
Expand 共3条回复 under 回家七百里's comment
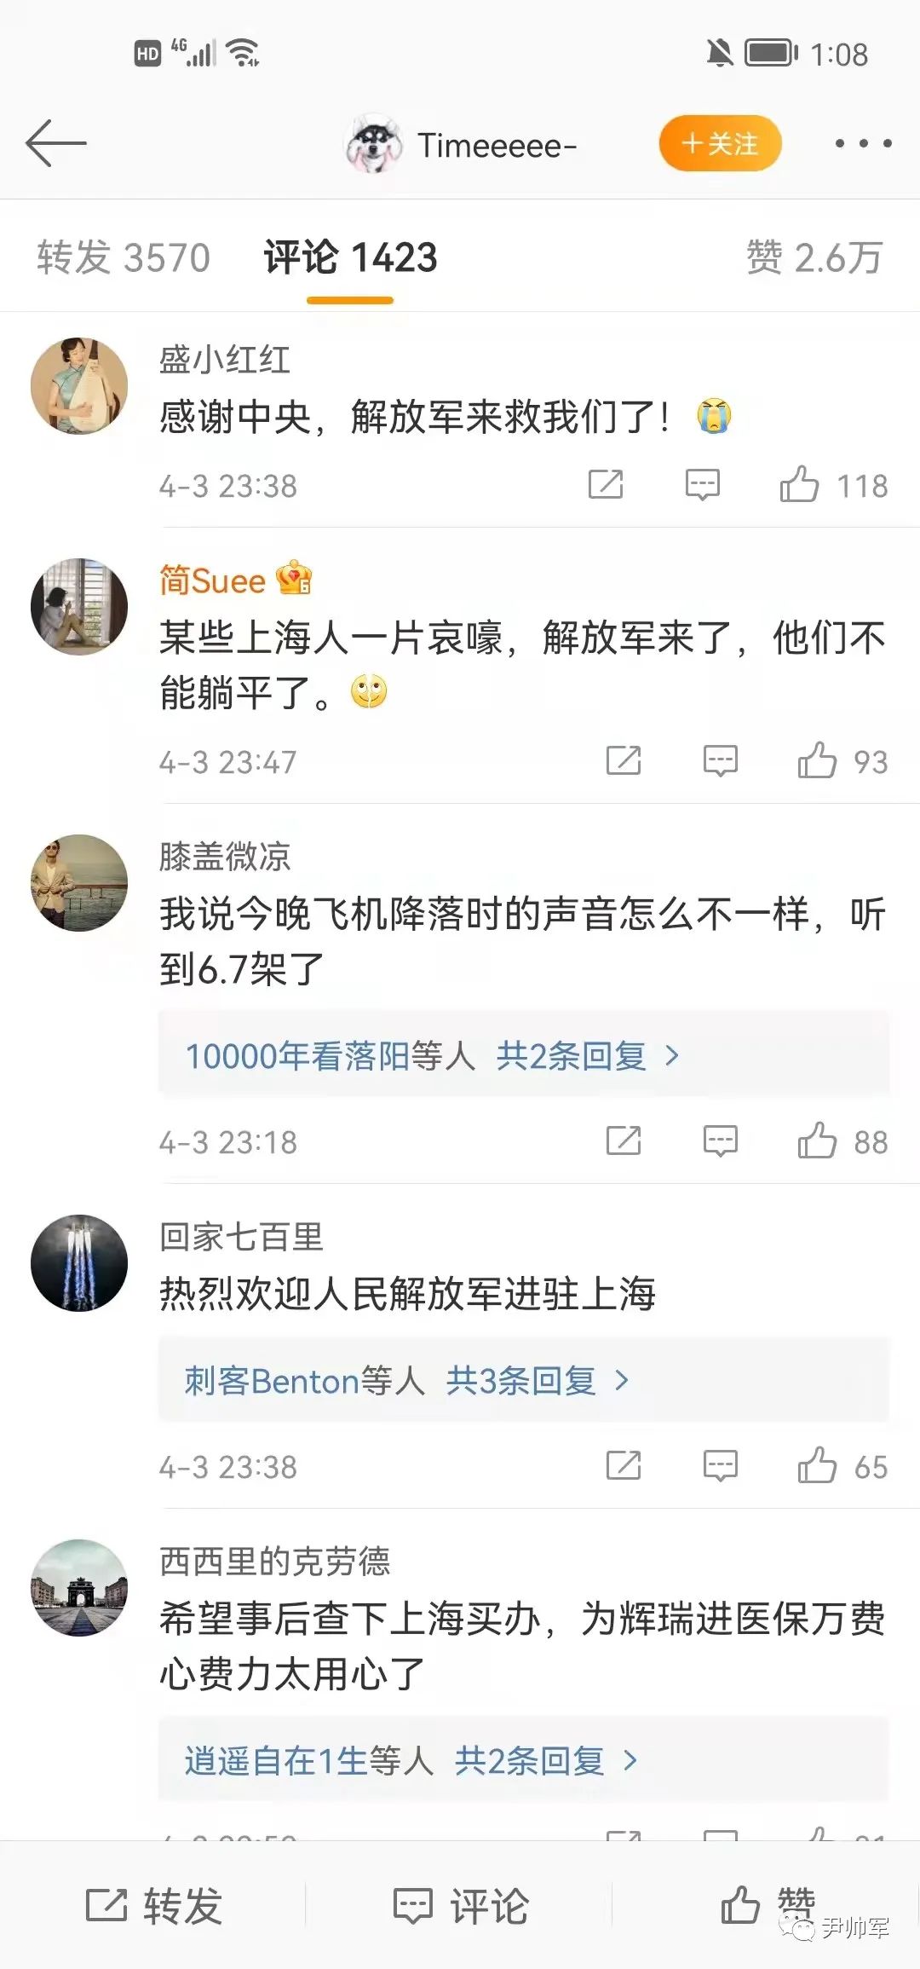pos(537,1381)
